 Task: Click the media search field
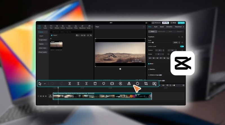pos(71,32)
